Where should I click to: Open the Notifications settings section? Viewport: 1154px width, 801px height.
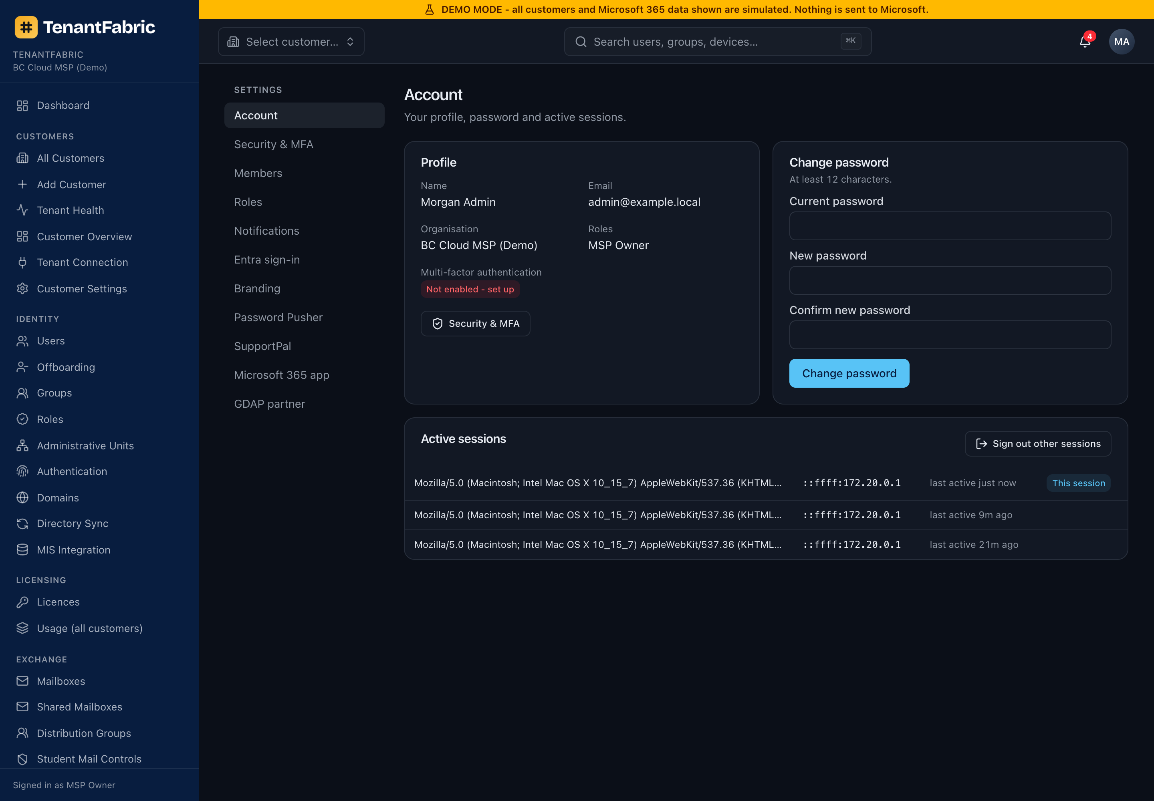point(304,231)
